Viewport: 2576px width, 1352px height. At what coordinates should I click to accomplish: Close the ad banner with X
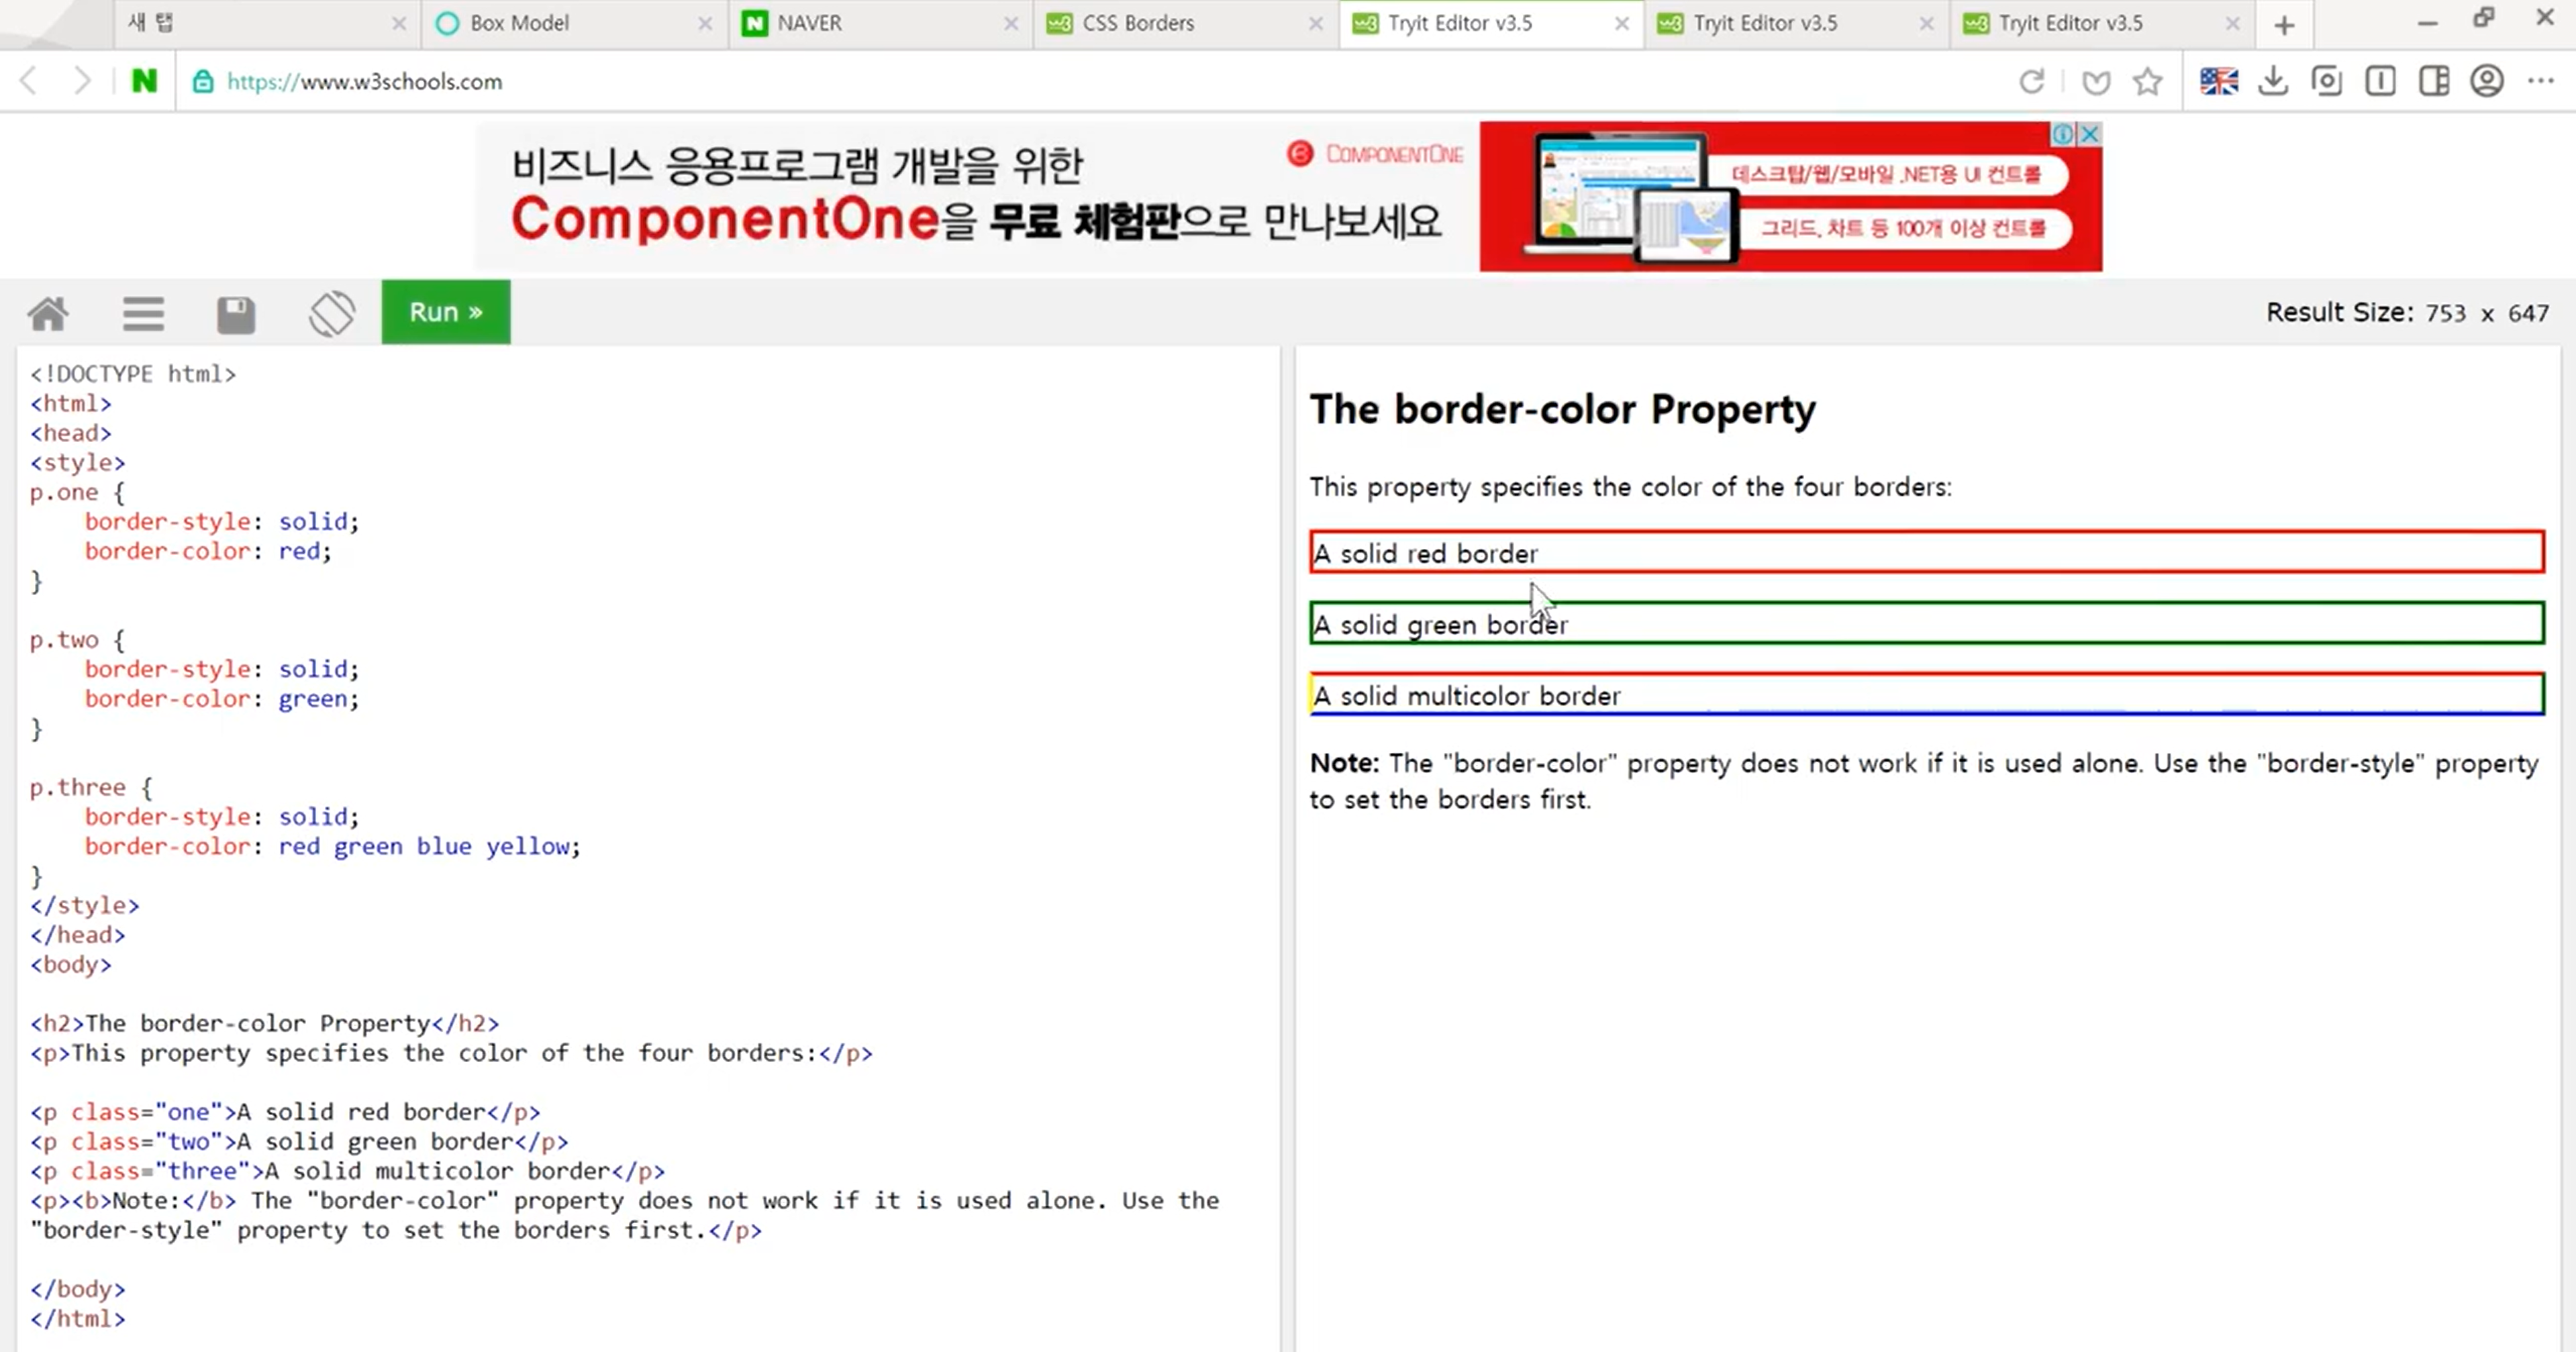tap(2090, 134)
